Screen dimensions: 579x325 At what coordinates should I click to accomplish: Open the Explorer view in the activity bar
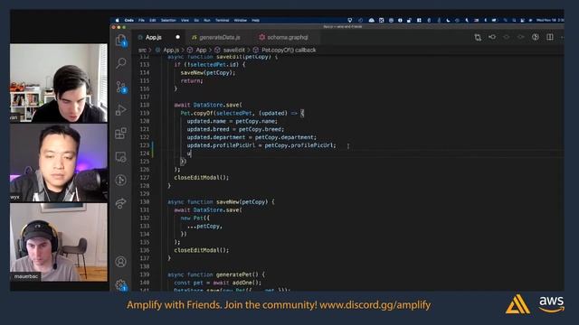point(120,40)
